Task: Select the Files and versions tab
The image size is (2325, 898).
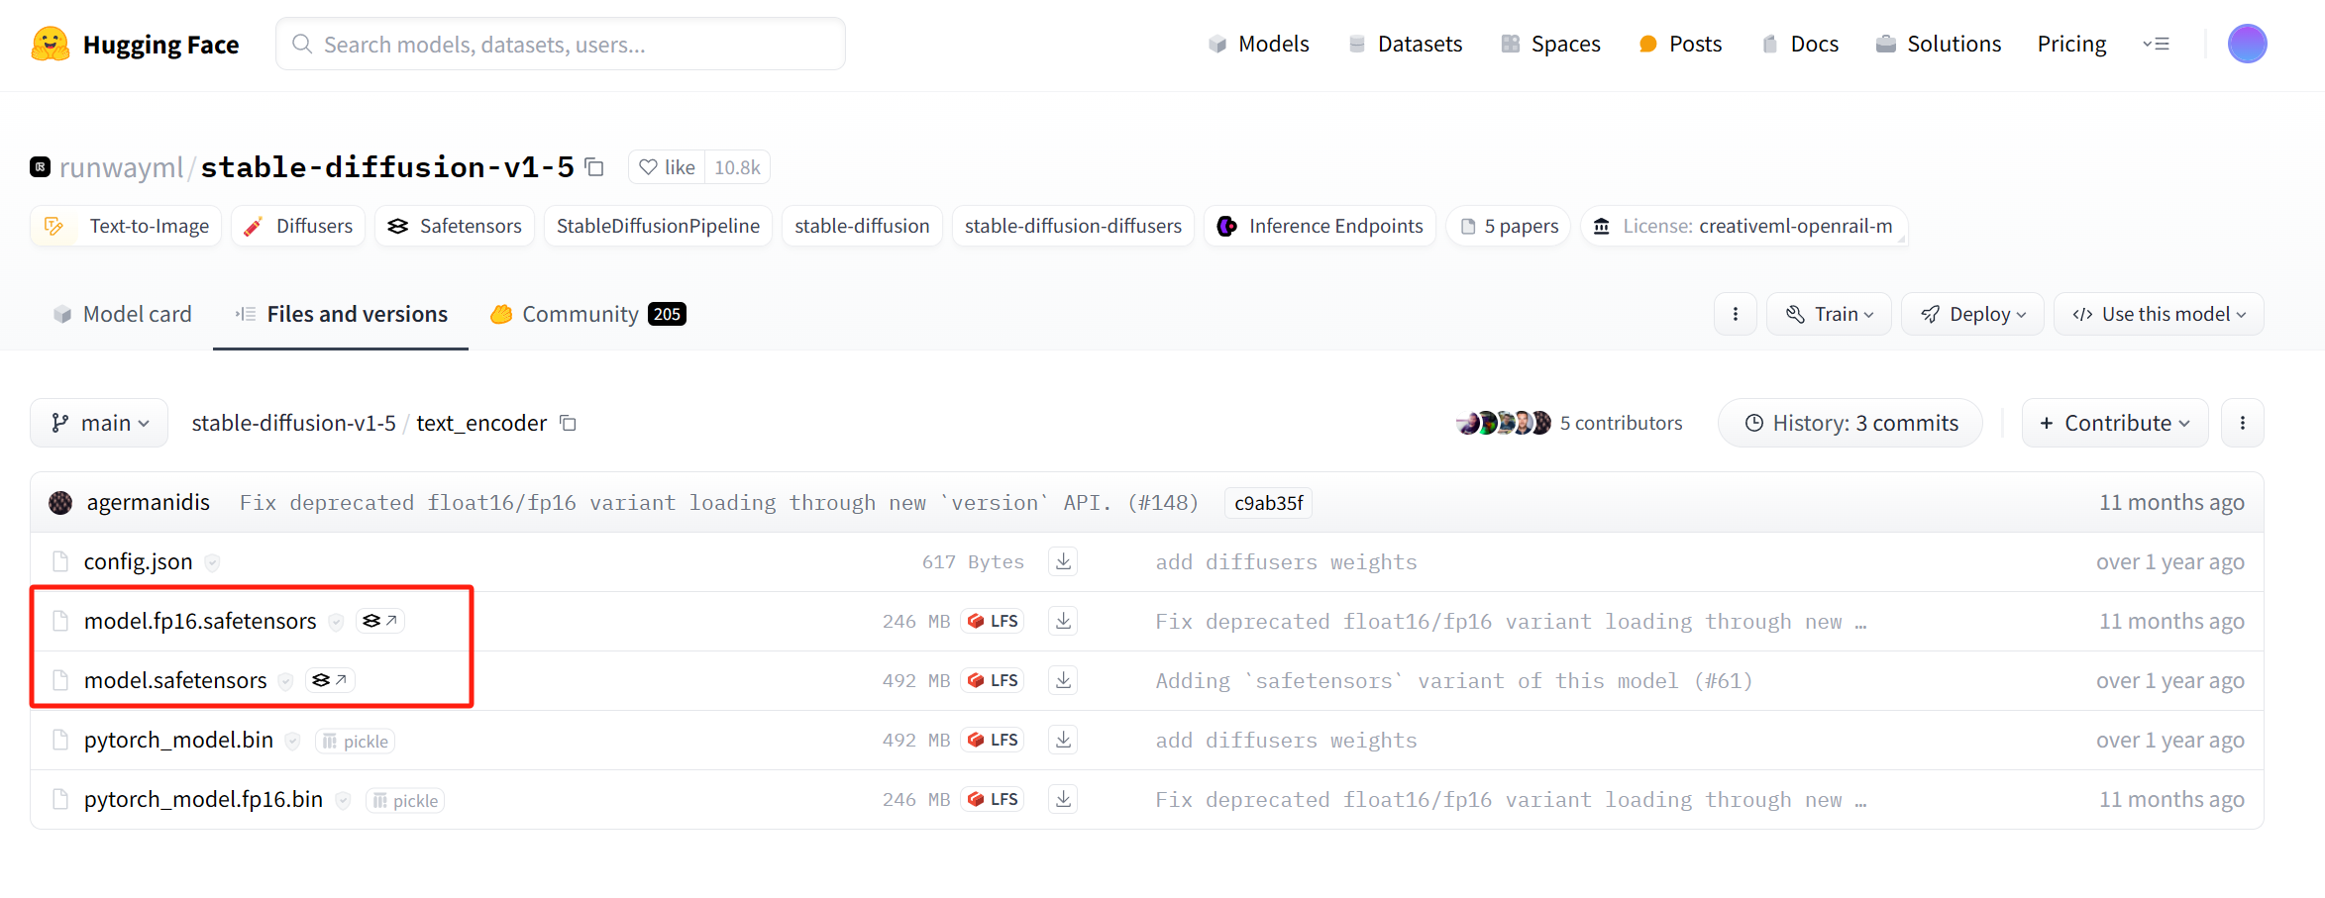Action: (x=341, y=314)
